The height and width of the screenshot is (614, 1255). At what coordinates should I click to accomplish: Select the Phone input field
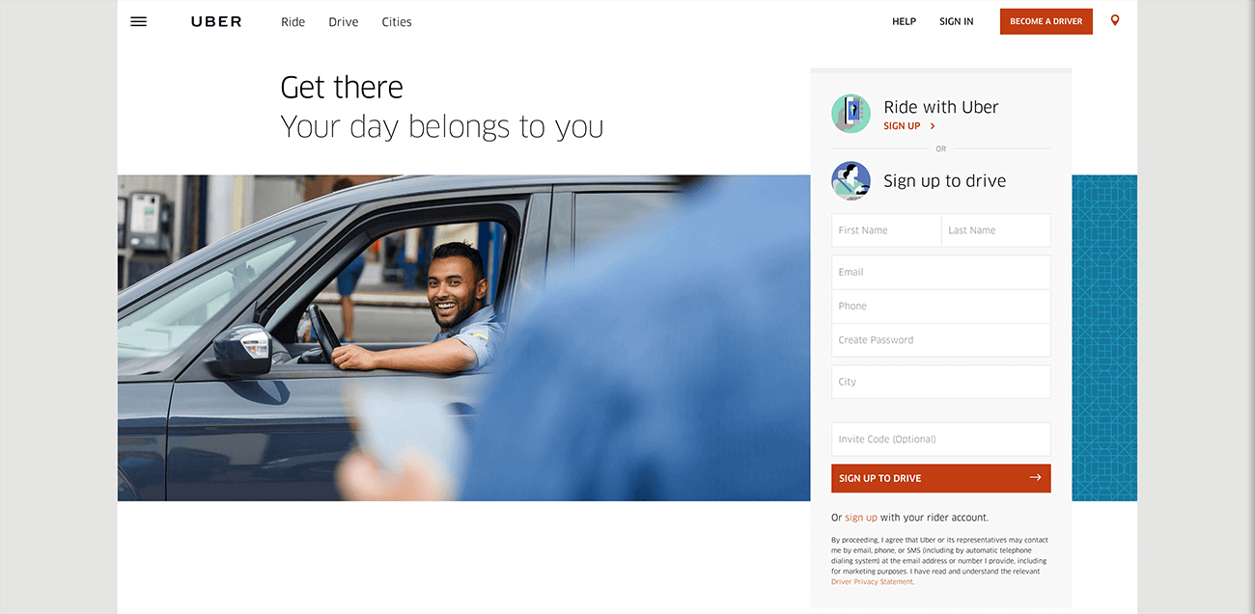(x=941, y=306)
